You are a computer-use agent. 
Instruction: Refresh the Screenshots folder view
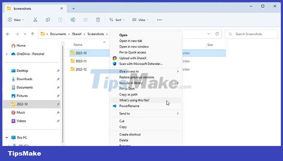coord(217,34)
